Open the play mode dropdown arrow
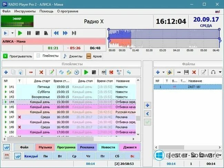The image size is (224, 168). [x=12, y=33]
